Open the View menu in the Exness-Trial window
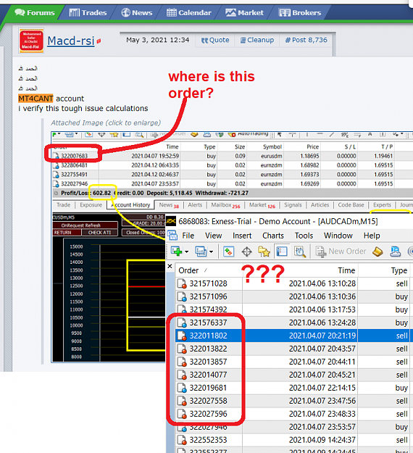The image size is (413, 453). 214,236
